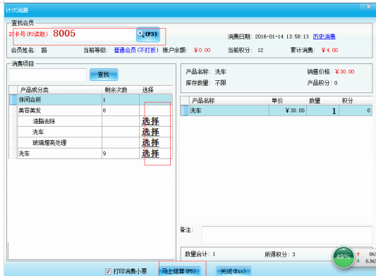Click the 单价 column header
This screenshot has height=276, width=376.
[288, 101]
